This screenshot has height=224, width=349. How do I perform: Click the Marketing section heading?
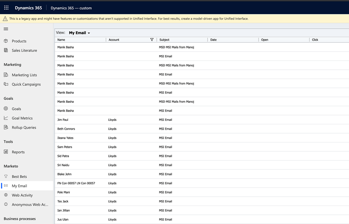12,64
